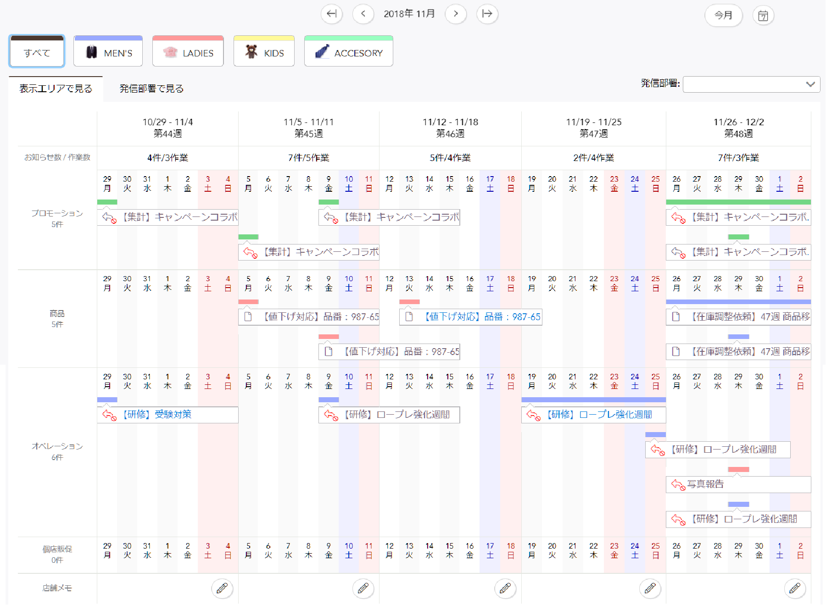Filter by KIDS category
Viewport: 826px width, 605px height.
pos(264,51)
